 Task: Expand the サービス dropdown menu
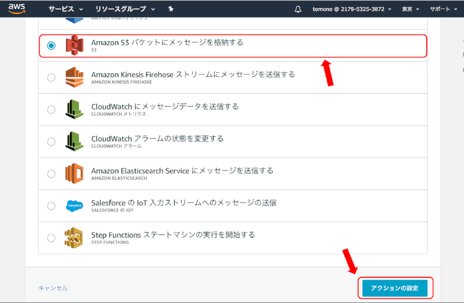65,9
